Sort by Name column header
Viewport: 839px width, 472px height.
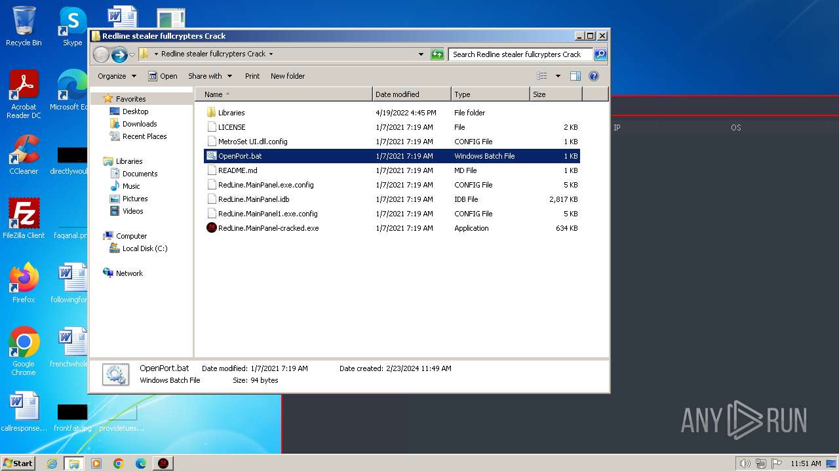pyautogui.click(x=283, y=94)
